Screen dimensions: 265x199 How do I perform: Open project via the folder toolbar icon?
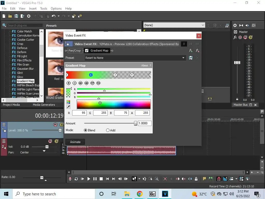coord(10,16)
